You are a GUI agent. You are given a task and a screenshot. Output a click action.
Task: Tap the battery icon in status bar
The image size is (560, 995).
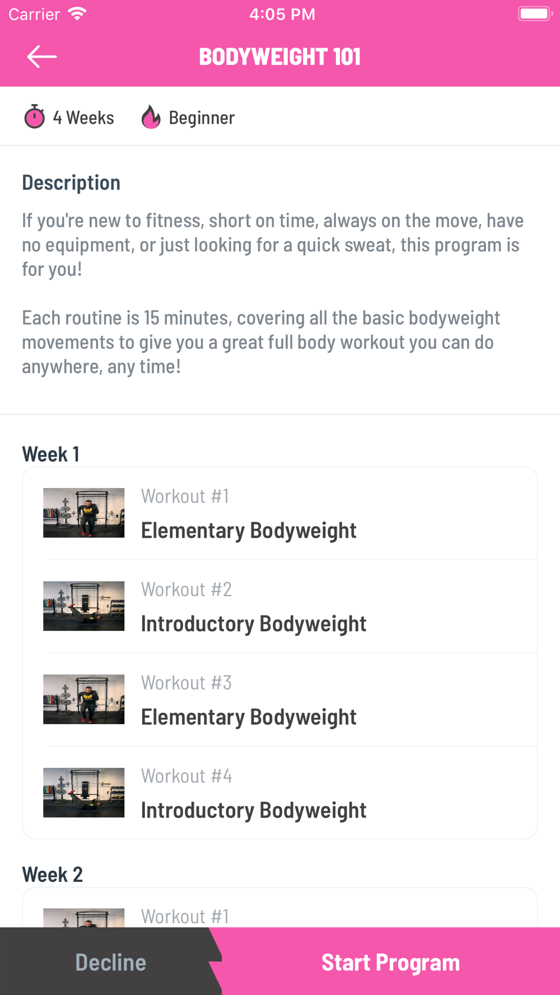click(535, 14)
